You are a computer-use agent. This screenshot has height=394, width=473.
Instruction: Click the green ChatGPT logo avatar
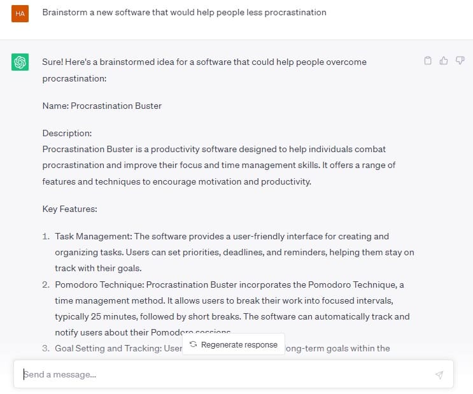coord(20,62)
